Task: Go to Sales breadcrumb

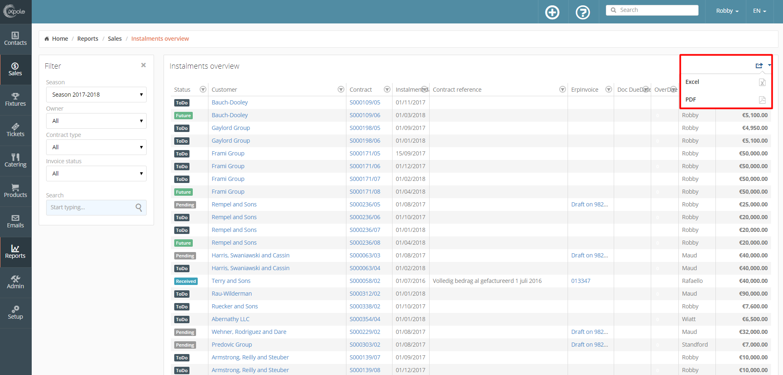Action: [x=115, y=39]
